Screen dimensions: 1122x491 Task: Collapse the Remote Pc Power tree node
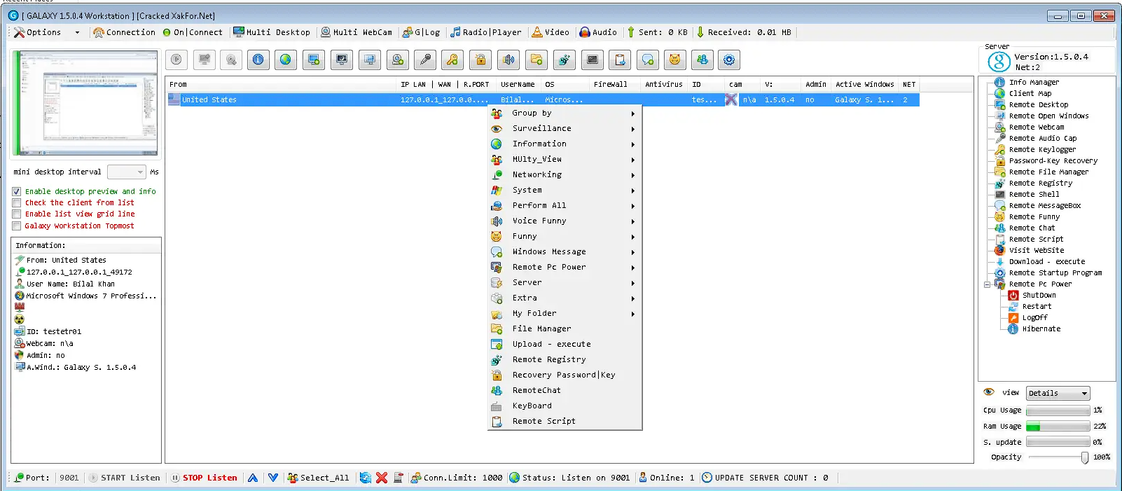pos(987,284)
